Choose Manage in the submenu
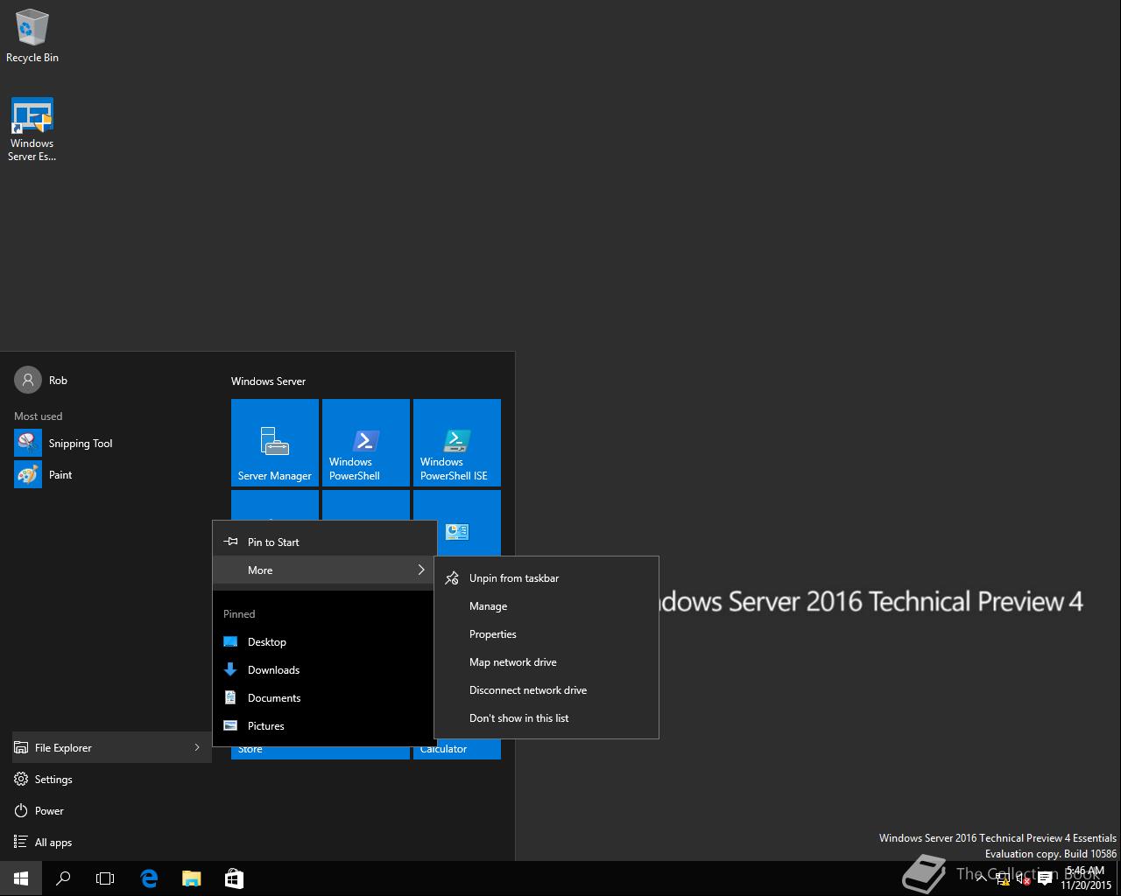 click(x=546, y=606)
